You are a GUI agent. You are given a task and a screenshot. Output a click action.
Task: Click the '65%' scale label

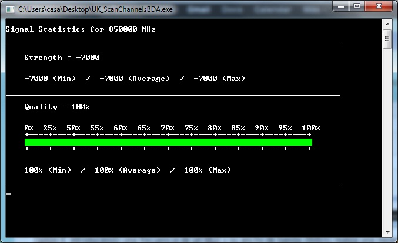pos(144,128)
